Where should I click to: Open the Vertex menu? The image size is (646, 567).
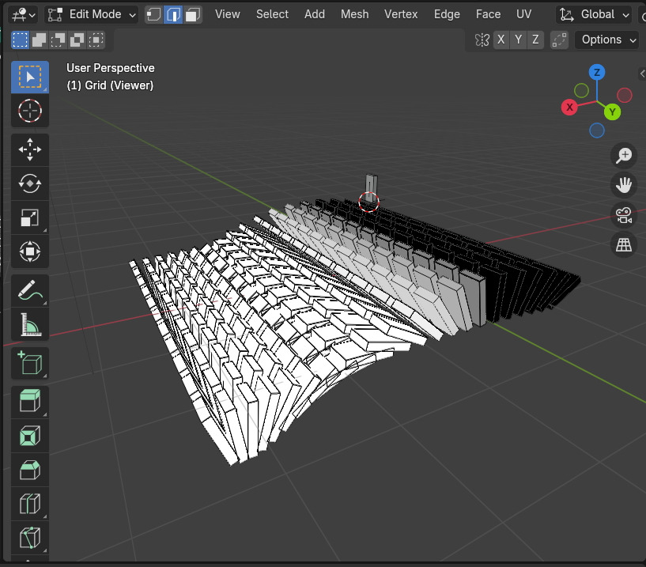pos(401,14)
